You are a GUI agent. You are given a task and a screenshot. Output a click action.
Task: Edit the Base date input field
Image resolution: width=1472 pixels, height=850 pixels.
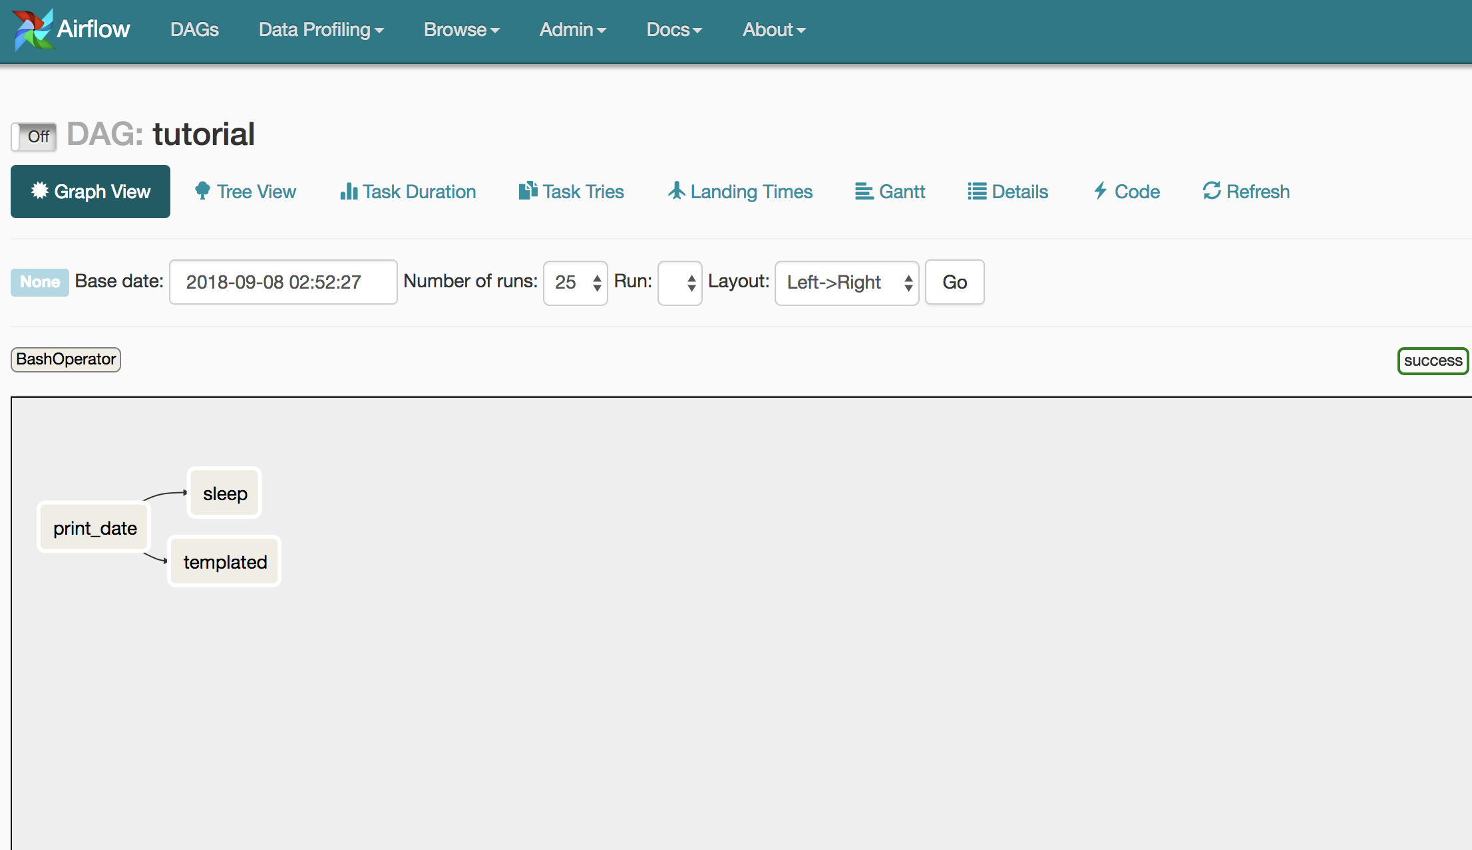[281, 281]
